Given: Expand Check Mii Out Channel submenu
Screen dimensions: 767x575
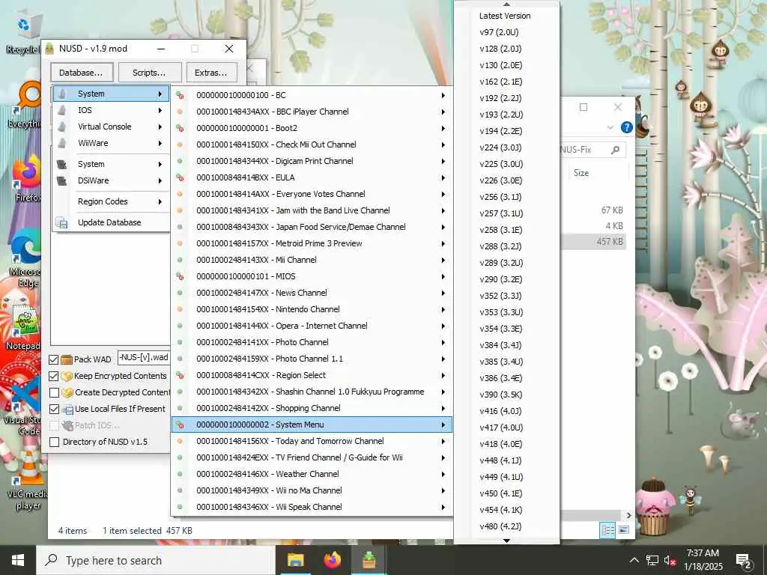Looking at the screenshot, I should [312, 144].
